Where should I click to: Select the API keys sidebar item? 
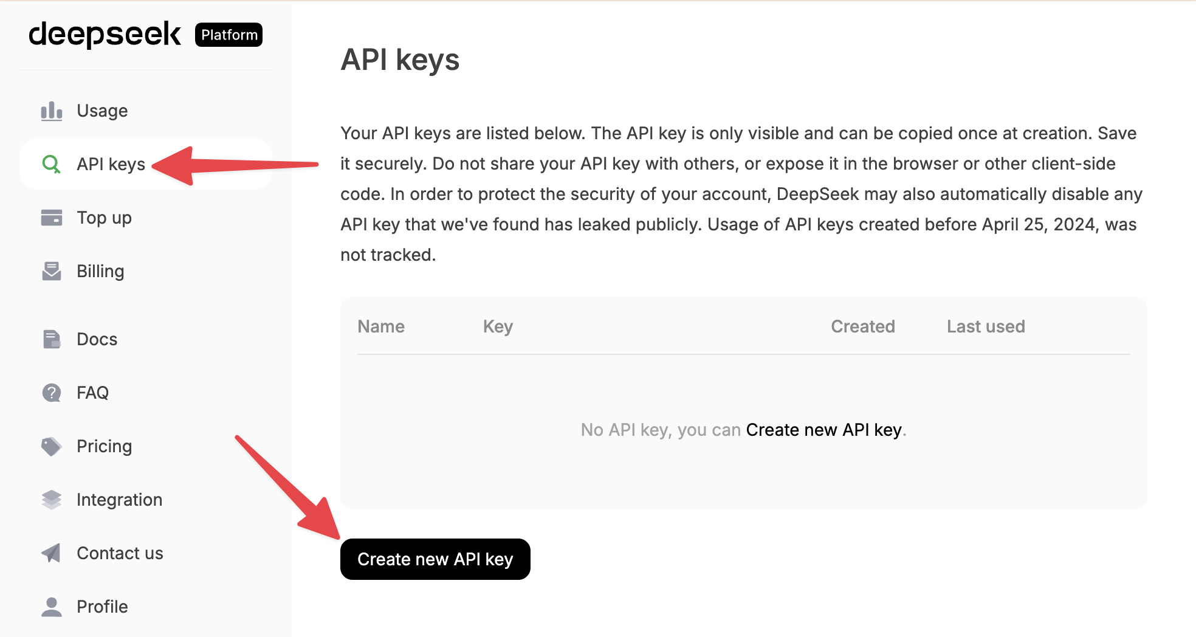coord(111,164)
